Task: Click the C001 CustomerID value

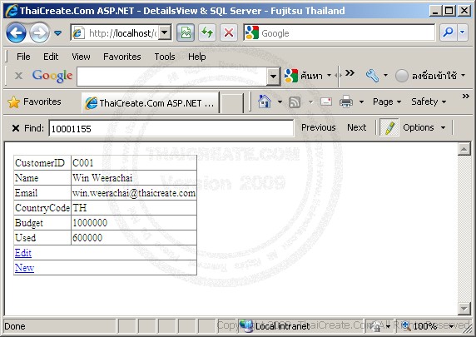Action: point(82,163)
